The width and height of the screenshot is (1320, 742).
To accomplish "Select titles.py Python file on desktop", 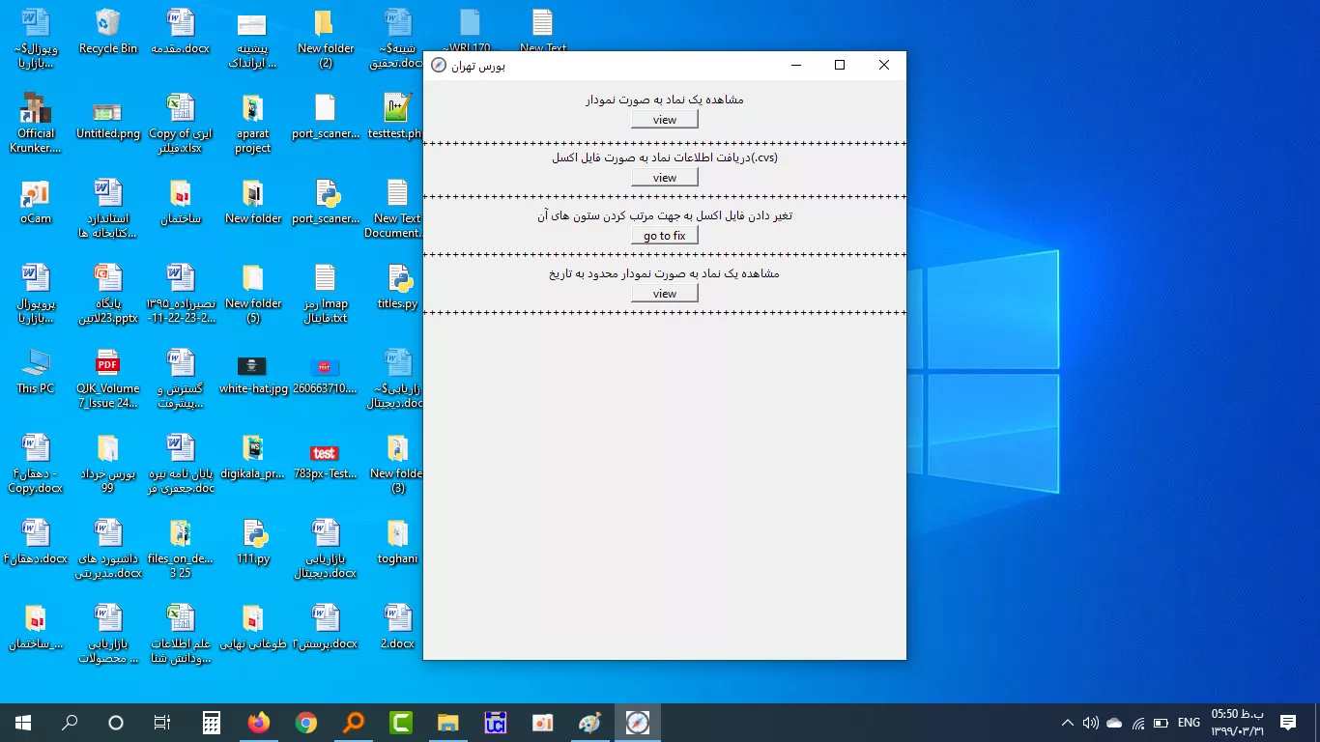I will pos(397,286).
